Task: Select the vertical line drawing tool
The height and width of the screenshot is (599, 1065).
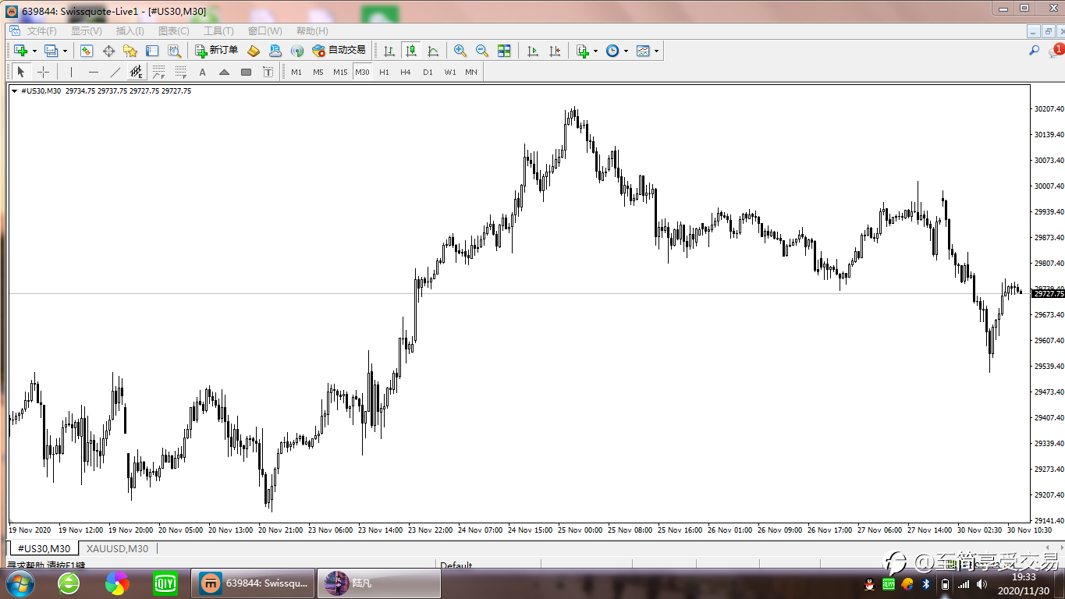Action: pyautogui.click(x=71, y=72)
